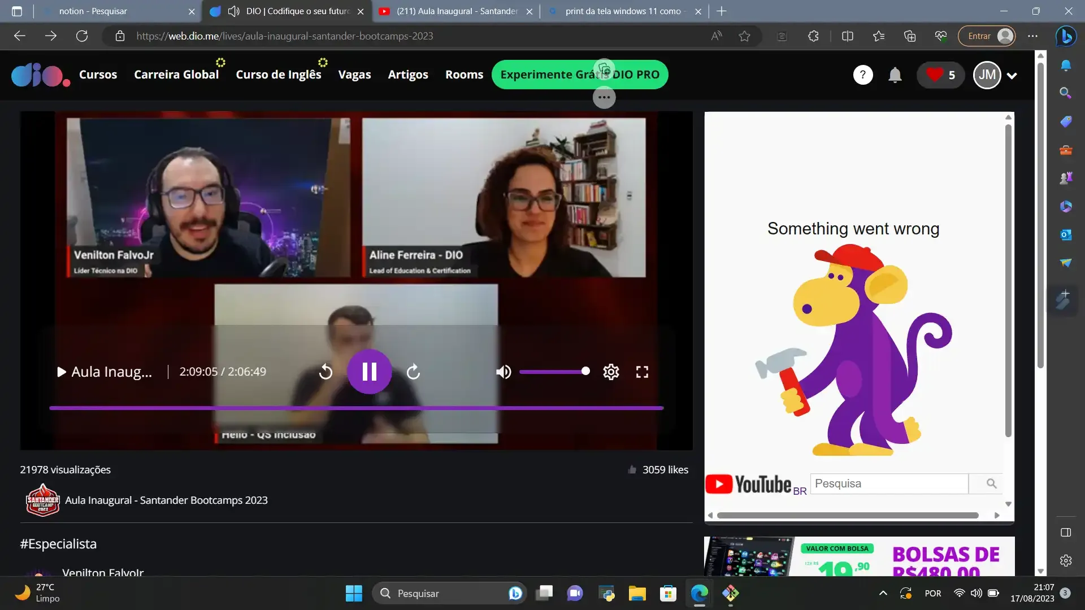Expand the profile menu chevron
Image resolution: width=1085 pixels, height=610 pixels.
pos(1012,76)
